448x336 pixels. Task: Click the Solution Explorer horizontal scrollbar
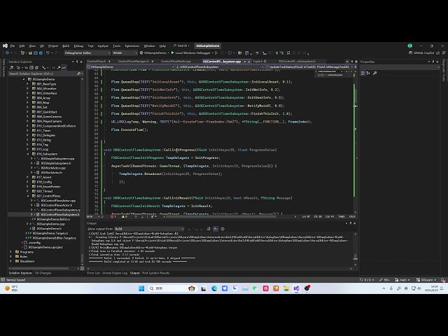tap(38, 269)
